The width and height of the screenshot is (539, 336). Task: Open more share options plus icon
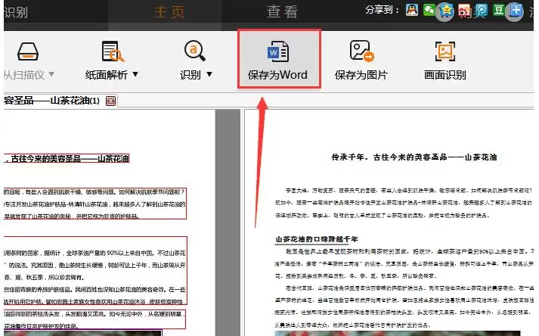(x=515, y=11)
